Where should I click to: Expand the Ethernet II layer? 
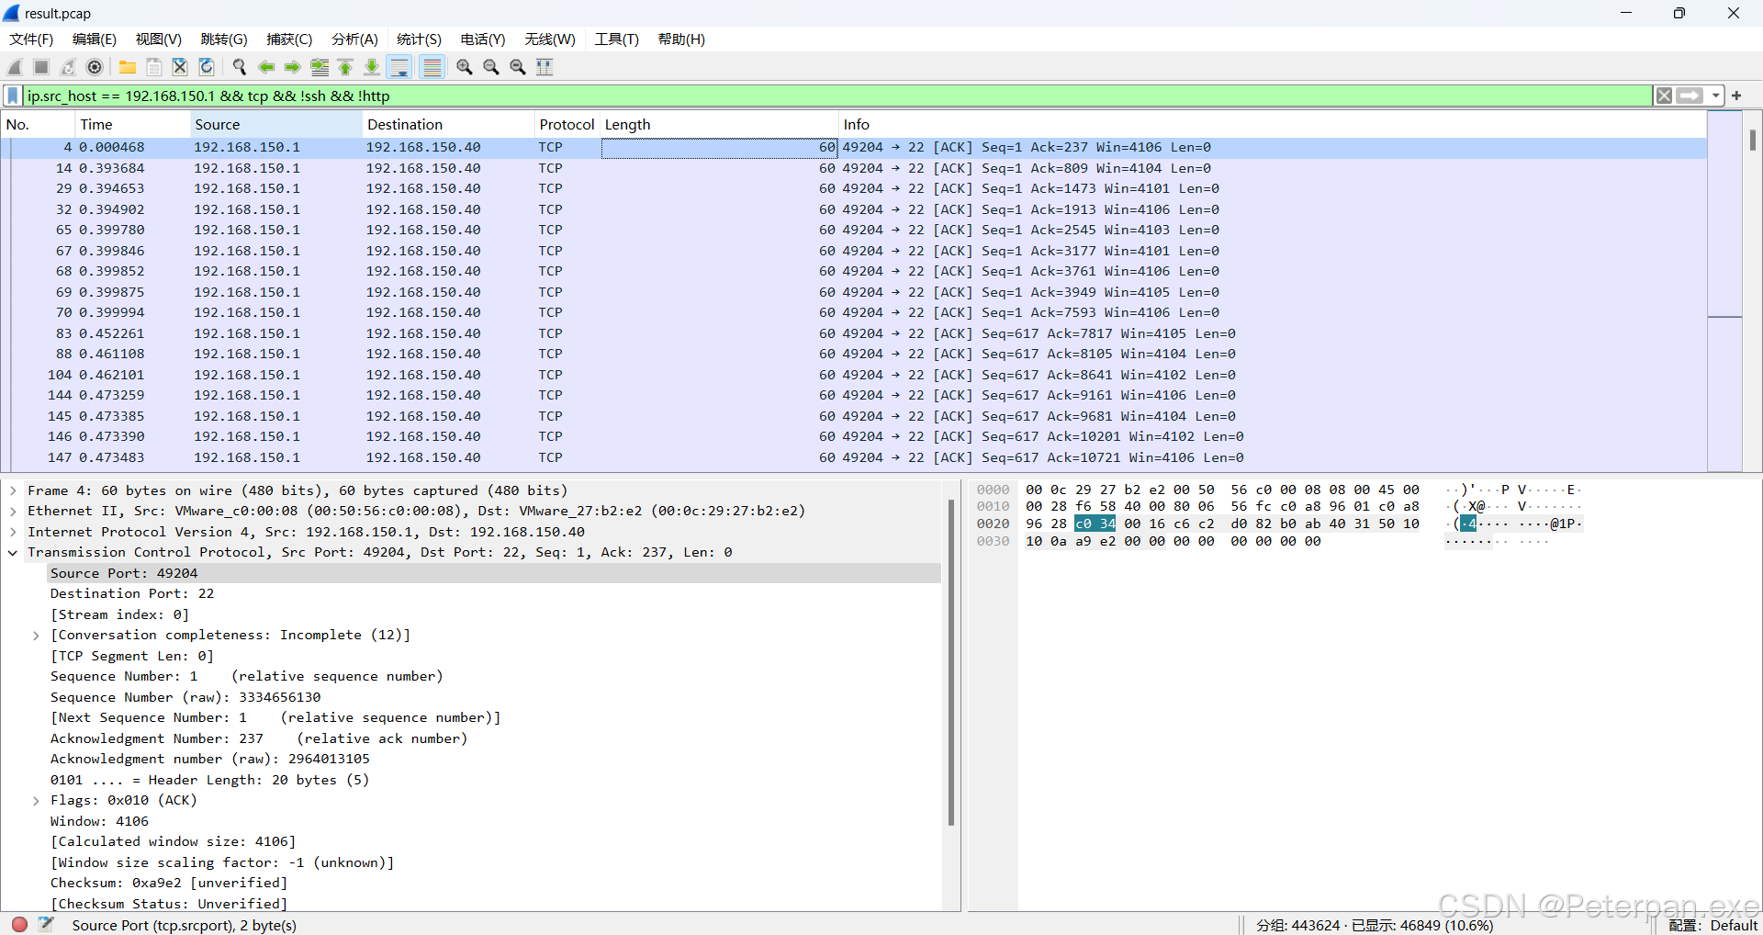(13, 512)
